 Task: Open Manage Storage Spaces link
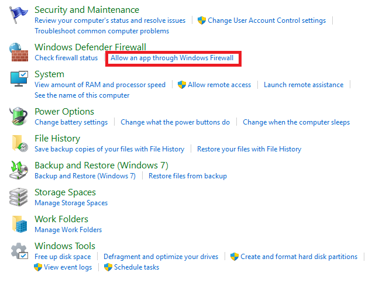pos(71,203)
